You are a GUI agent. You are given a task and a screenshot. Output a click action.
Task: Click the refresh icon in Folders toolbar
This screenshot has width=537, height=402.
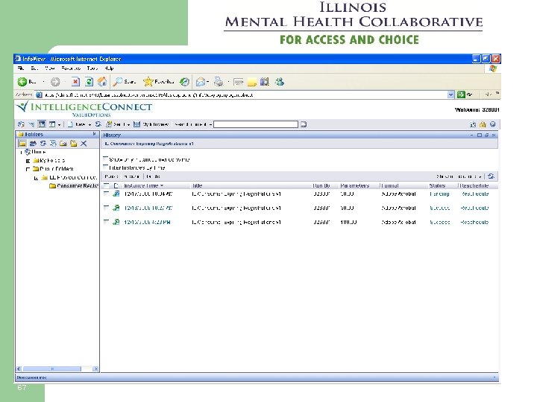point(43,144)
